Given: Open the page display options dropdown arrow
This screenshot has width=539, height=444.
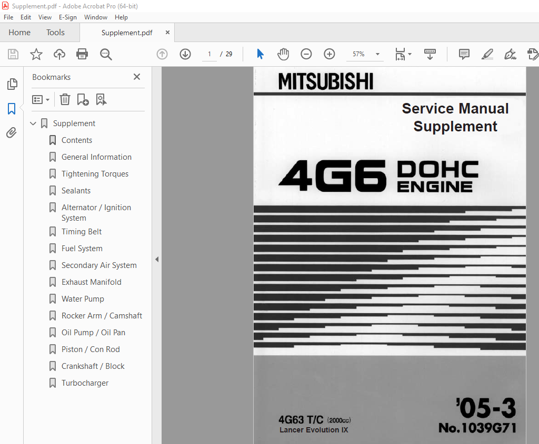Looking at the screenshot, I should (410, 54).
